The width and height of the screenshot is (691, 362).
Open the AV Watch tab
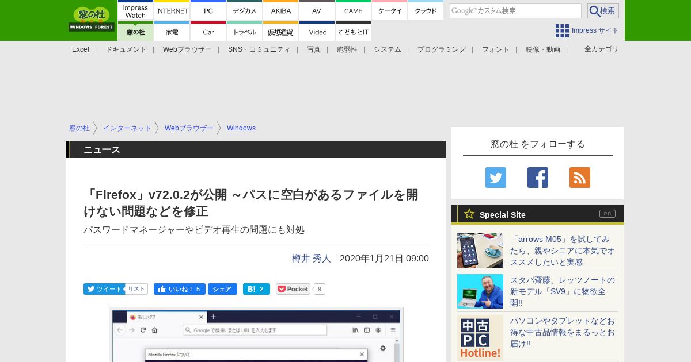pos(317,11)
